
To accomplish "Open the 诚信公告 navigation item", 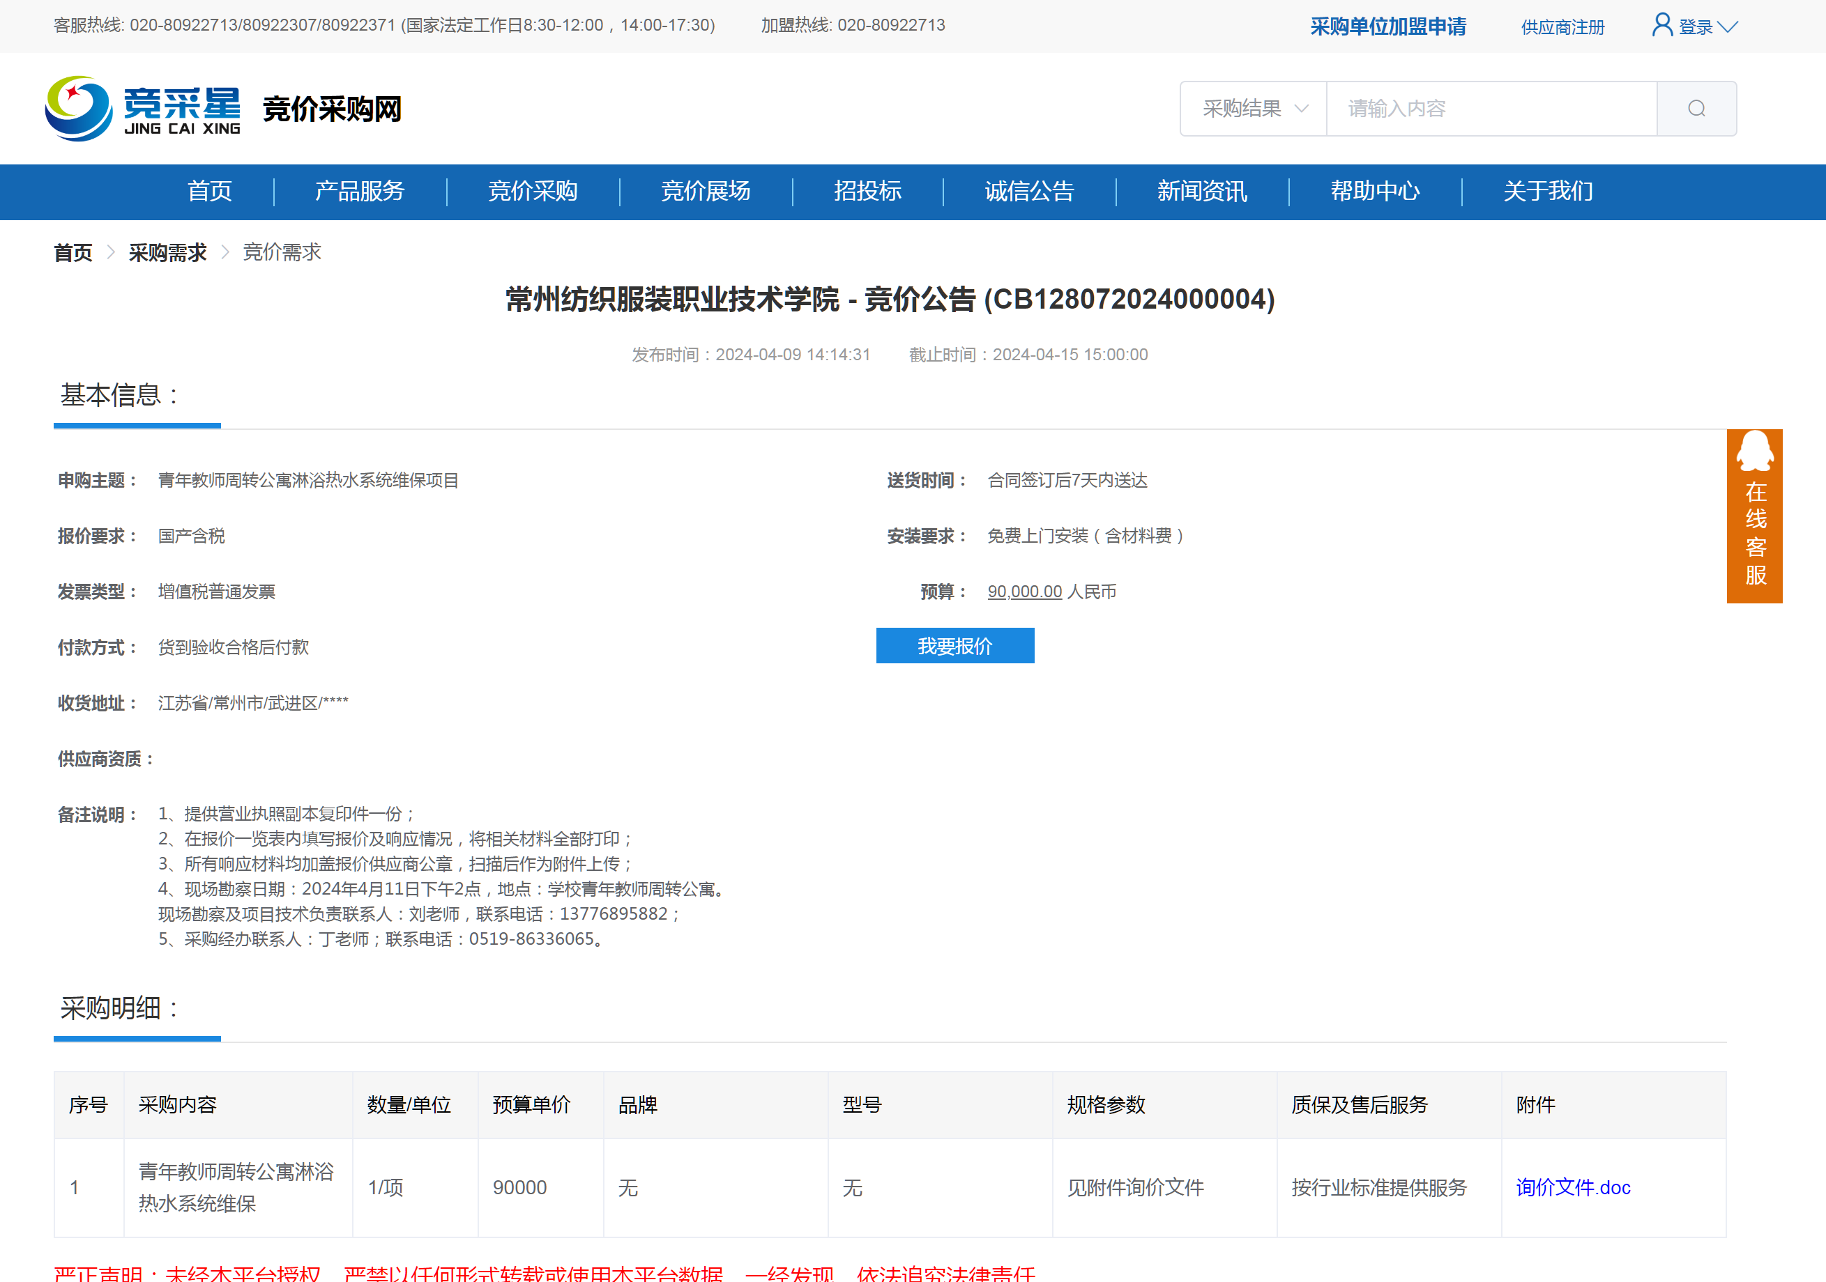I will click(1029, 192).
